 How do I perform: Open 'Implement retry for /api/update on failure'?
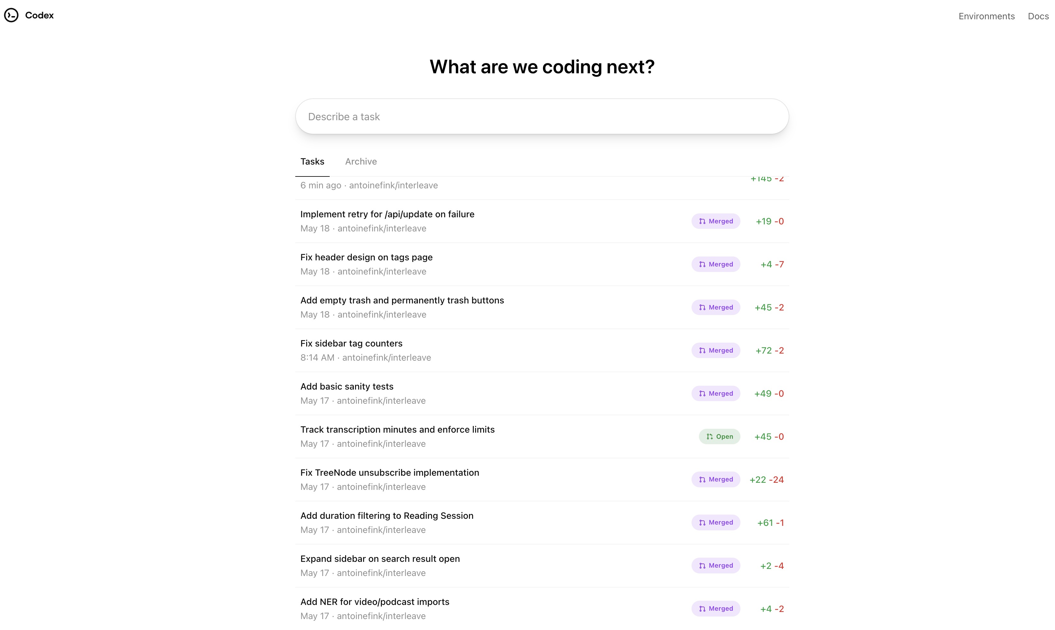coord(387,214)
